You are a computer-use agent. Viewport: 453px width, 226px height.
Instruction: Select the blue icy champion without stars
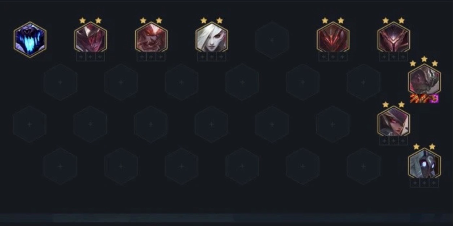click(x=30, y=40)
